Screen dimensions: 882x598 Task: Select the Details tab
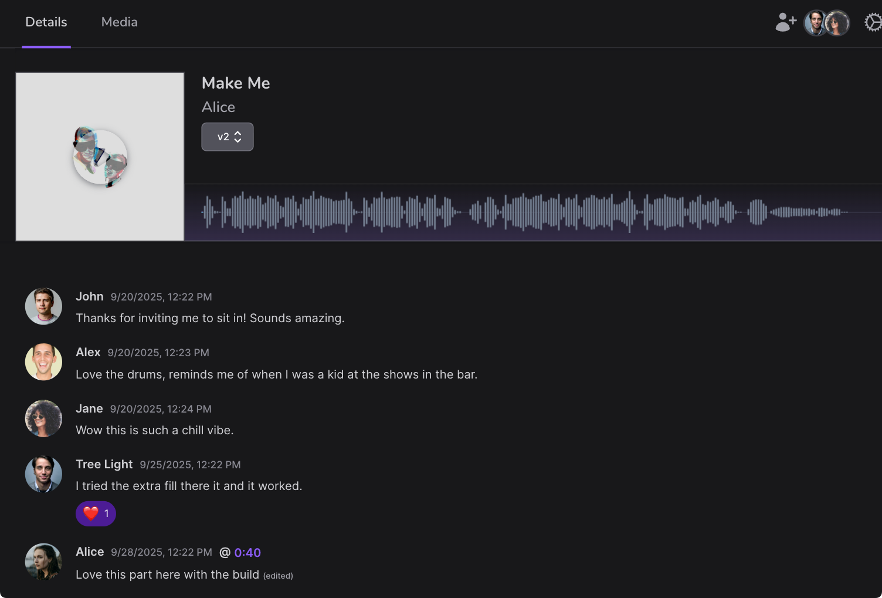tap(46, 22)
